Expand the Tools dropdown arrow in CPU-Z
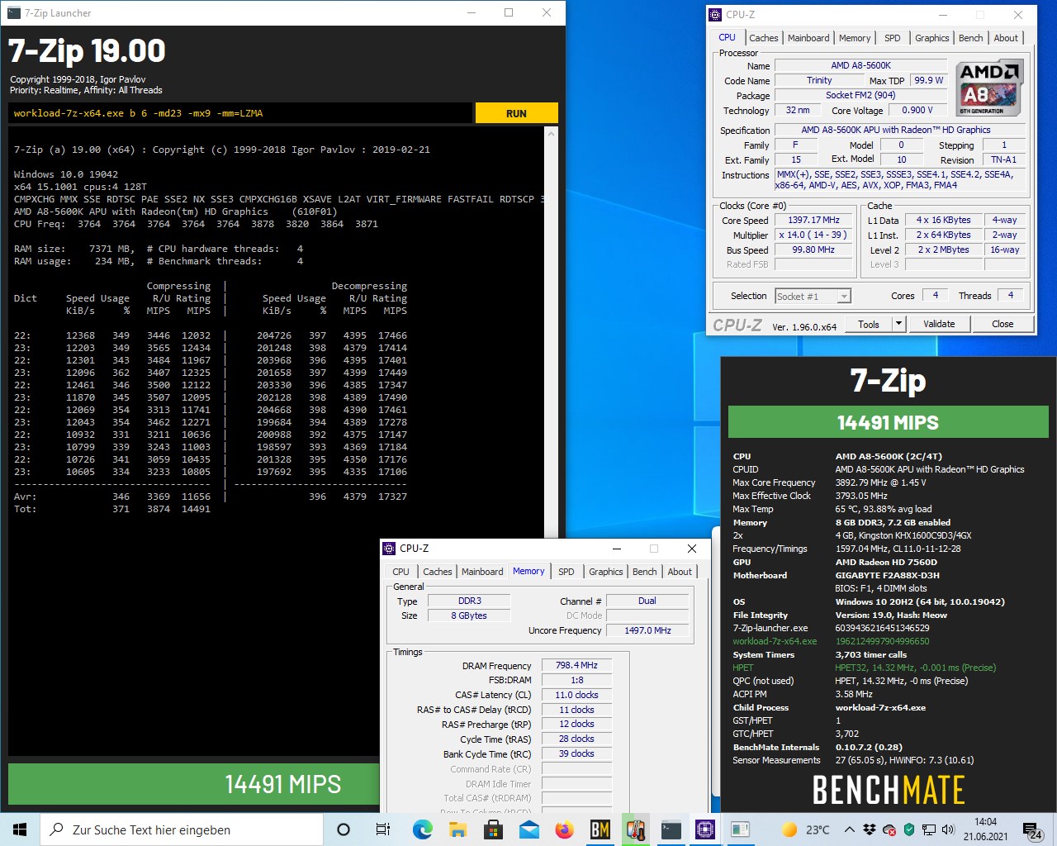The height and width of the screenshot is (846, 1057). pos(899,324)
